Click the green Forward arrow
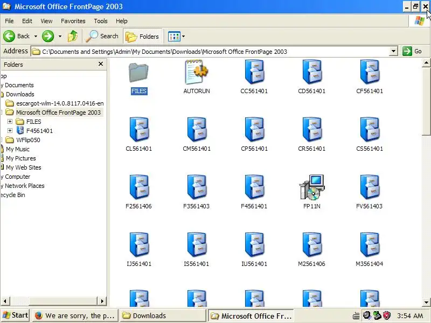431x323 pixels. [48, 36]
